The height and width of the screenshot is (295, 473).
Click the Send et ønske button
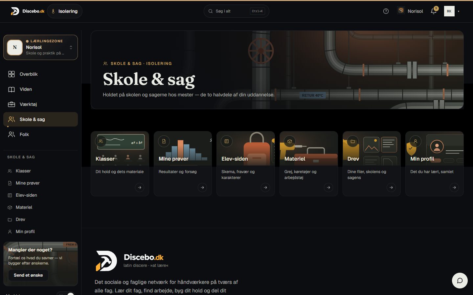(28, 275)
